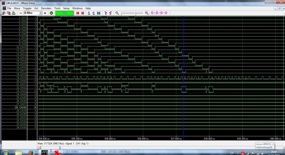Click the printer icon in toolbar
This screenshot has width=285, height=155.
[x=14, y=13]
